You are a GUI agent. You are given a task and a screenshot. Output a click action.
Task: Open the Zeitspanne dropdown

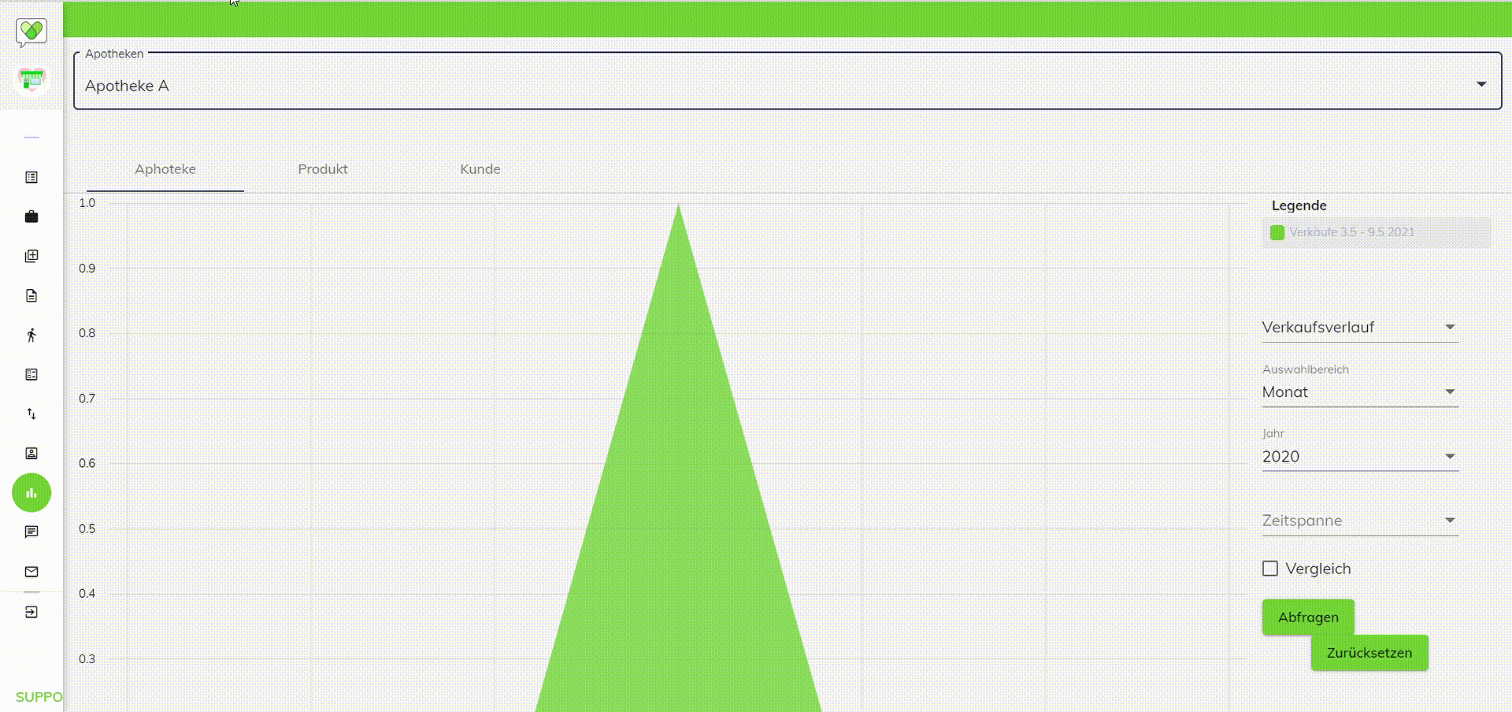[x=1360, y=521]
